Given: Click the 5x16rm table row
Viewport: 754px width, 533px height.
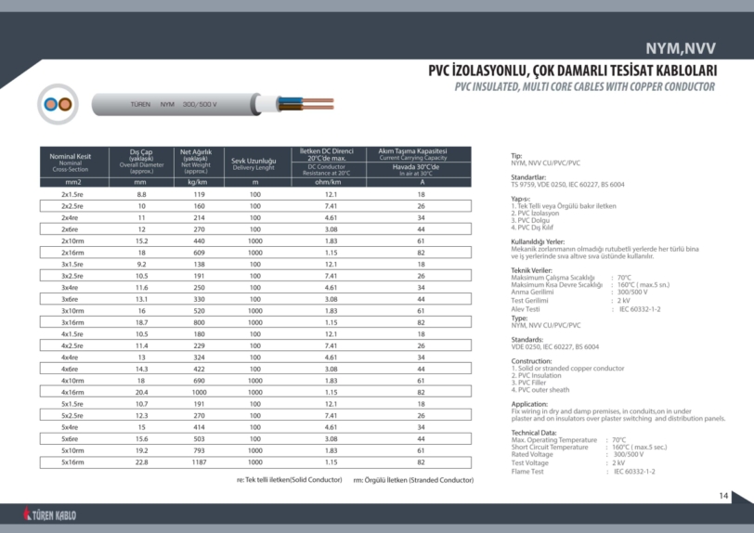Looking at the screenshot, I should pyautogui.click(x=249, y=461).
